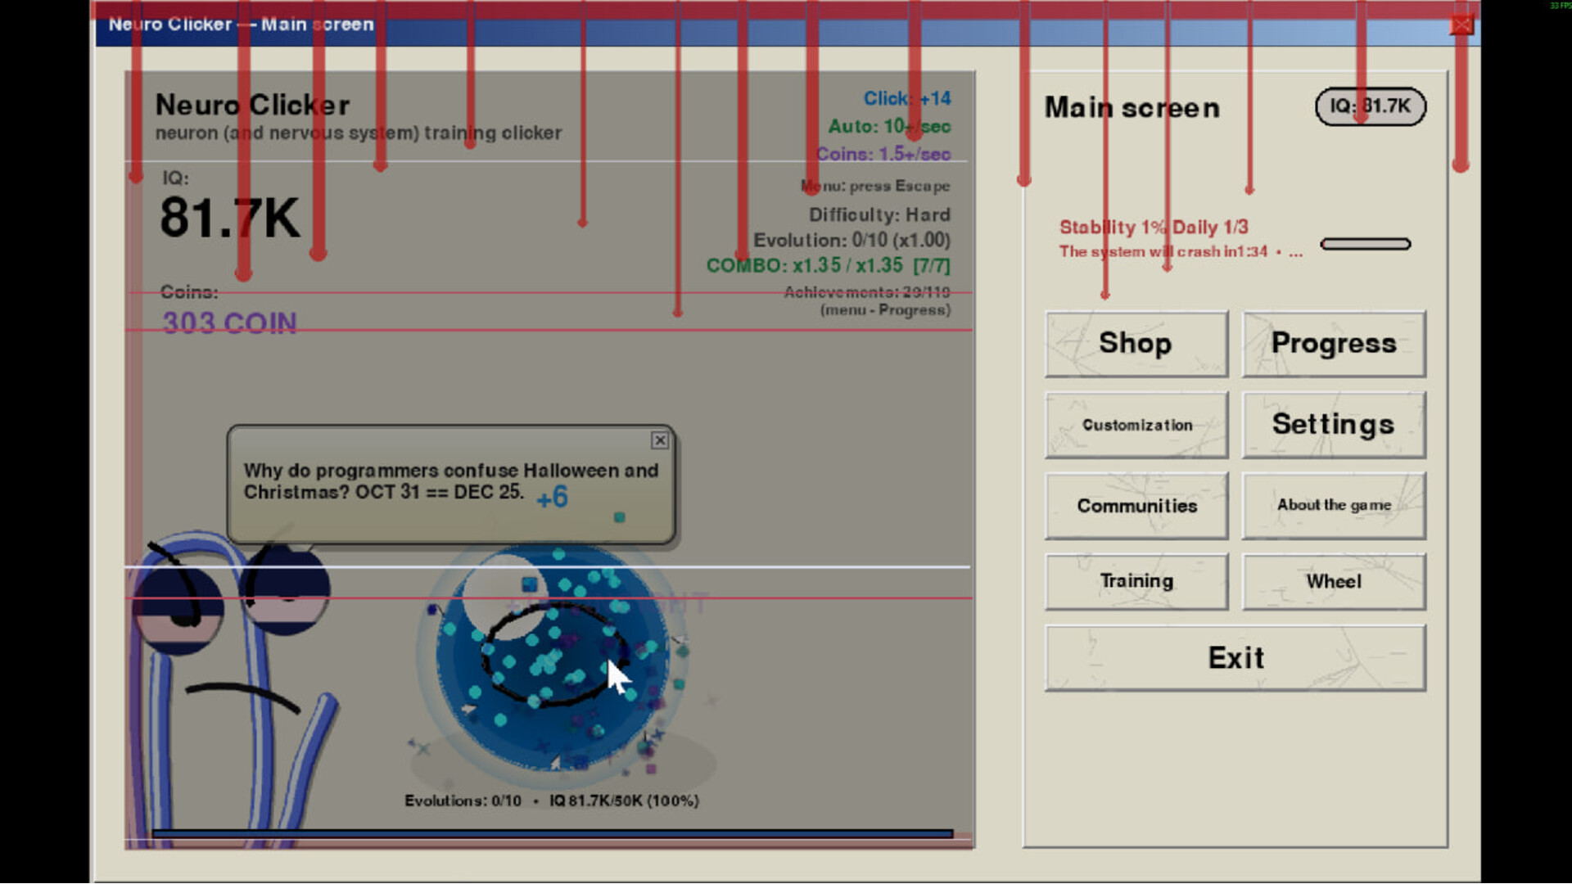Open the Communities screen
The width and height of the screenshot is (1572, 884).
[1136, 506]
